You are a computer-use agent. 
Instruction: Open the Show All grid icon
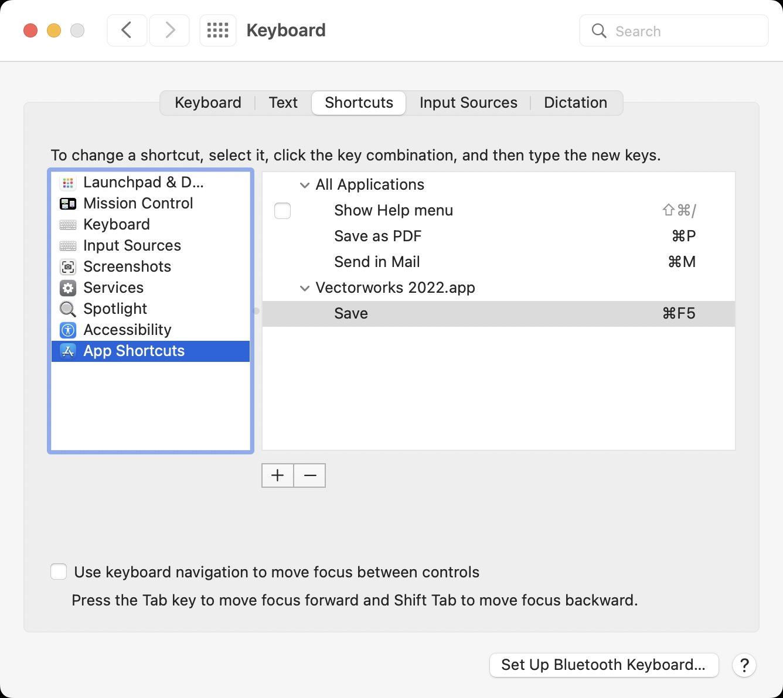[217, 30]
